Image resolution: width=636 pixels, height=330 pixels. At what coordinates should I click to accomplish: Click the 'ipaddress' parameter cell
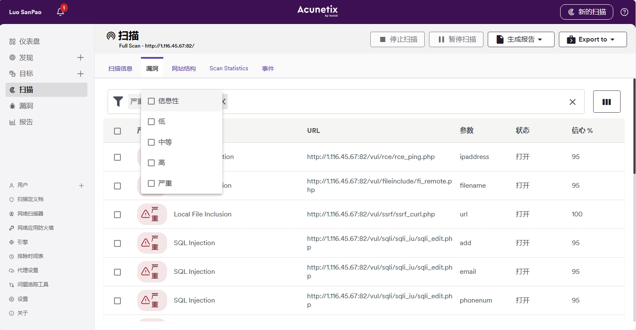coord(474,157)
